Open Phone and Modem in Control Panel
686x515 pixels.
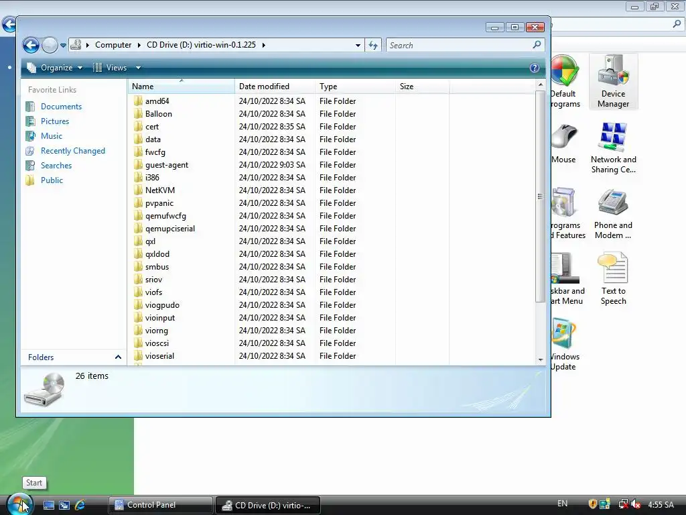click(x=613, y=214)
